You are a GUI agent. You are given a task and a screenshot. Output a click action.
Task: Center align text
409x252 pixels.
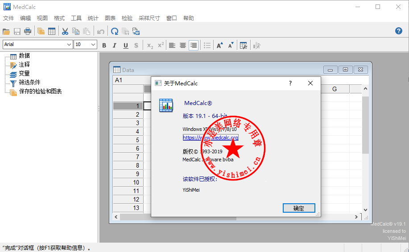tap(183, 46)
